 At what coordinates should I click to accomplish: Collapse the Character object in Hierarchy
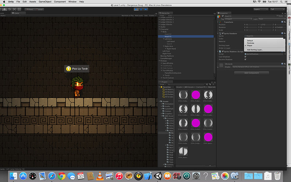point(159,29)
